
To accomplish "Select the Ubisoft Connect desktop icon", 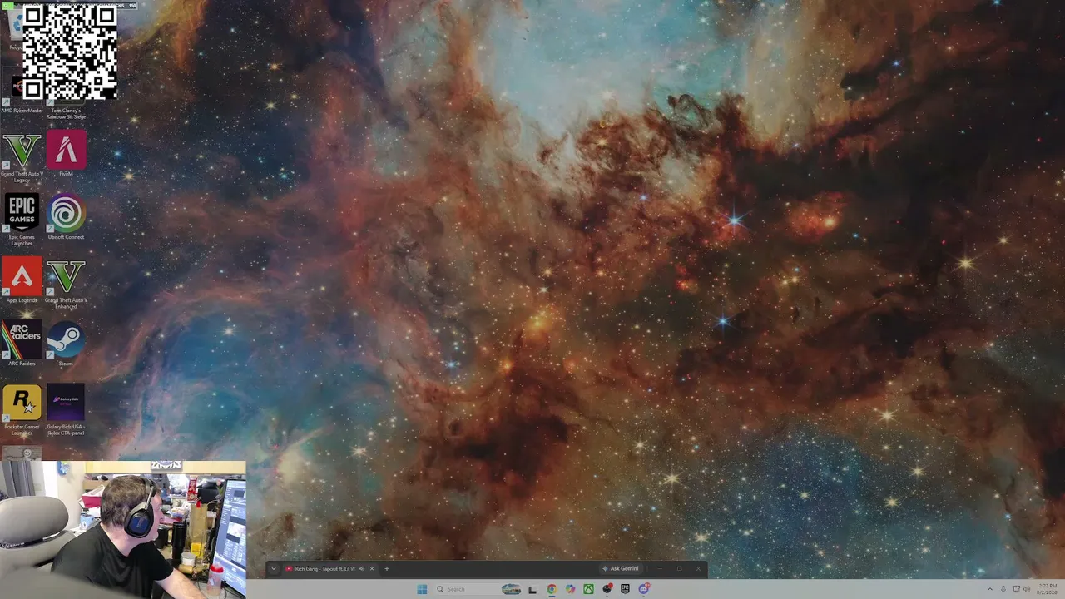I will pos(66,217).
